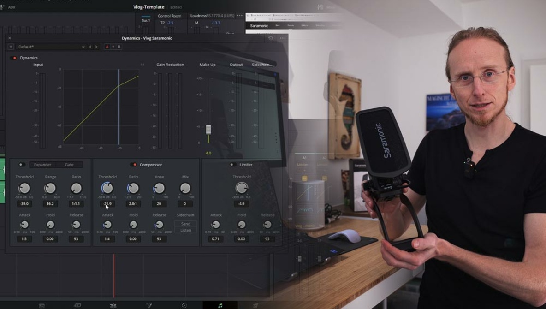The height and width of the screenshot is (309, 546).
Task: Go to previous preset with left arrow
Action: pyautogui.click(x=90, y=47)
